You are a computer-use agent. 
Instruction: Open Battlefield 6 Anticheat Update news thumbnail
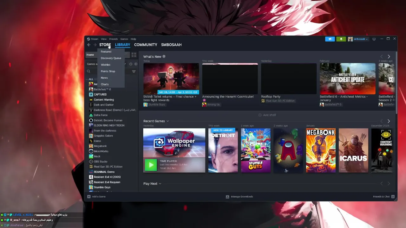[348, 79]
